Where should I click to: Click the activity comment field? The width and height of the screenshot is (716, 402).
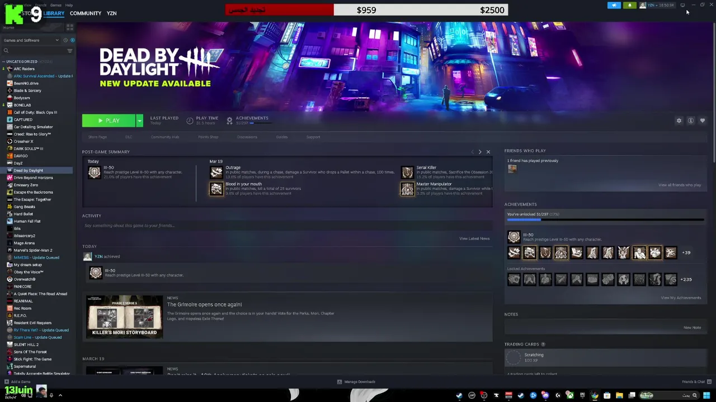(x=288, y=226)
